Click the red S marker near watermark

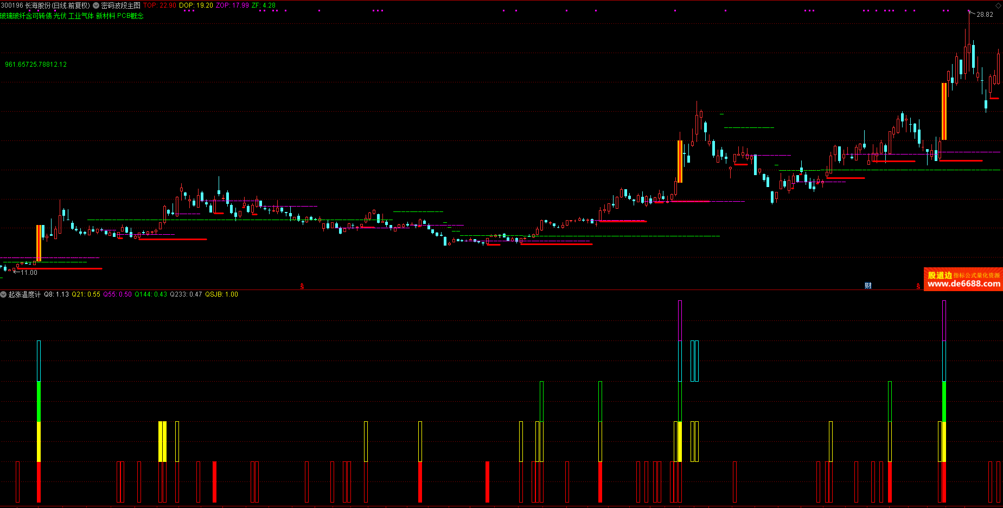click(918, 286)
